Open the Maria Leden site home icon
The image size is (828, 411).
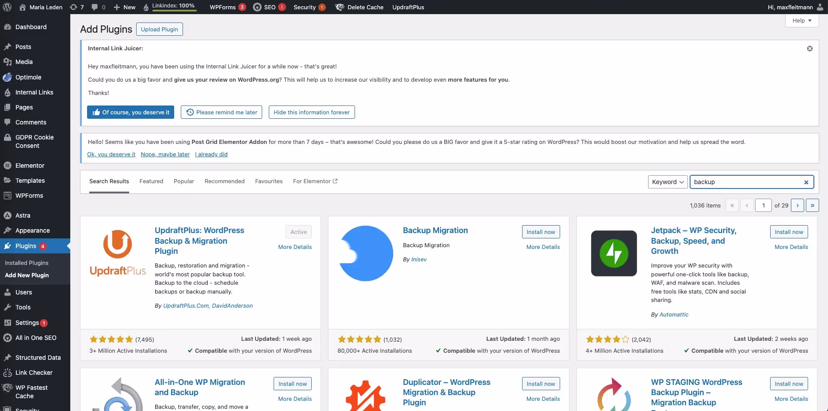click(23, 7)
